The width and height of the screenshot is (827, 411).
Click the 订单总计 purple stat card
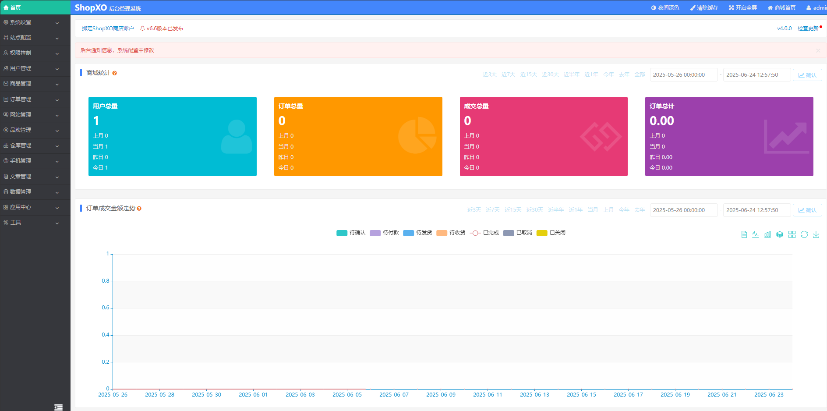729,136
